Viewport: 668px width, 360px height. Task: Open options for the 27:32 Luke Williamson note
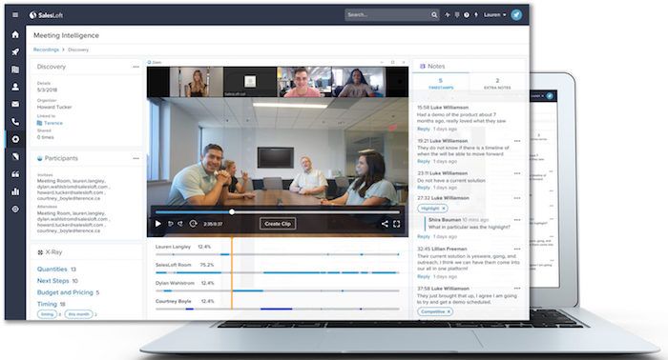click(x=517, y=198)
